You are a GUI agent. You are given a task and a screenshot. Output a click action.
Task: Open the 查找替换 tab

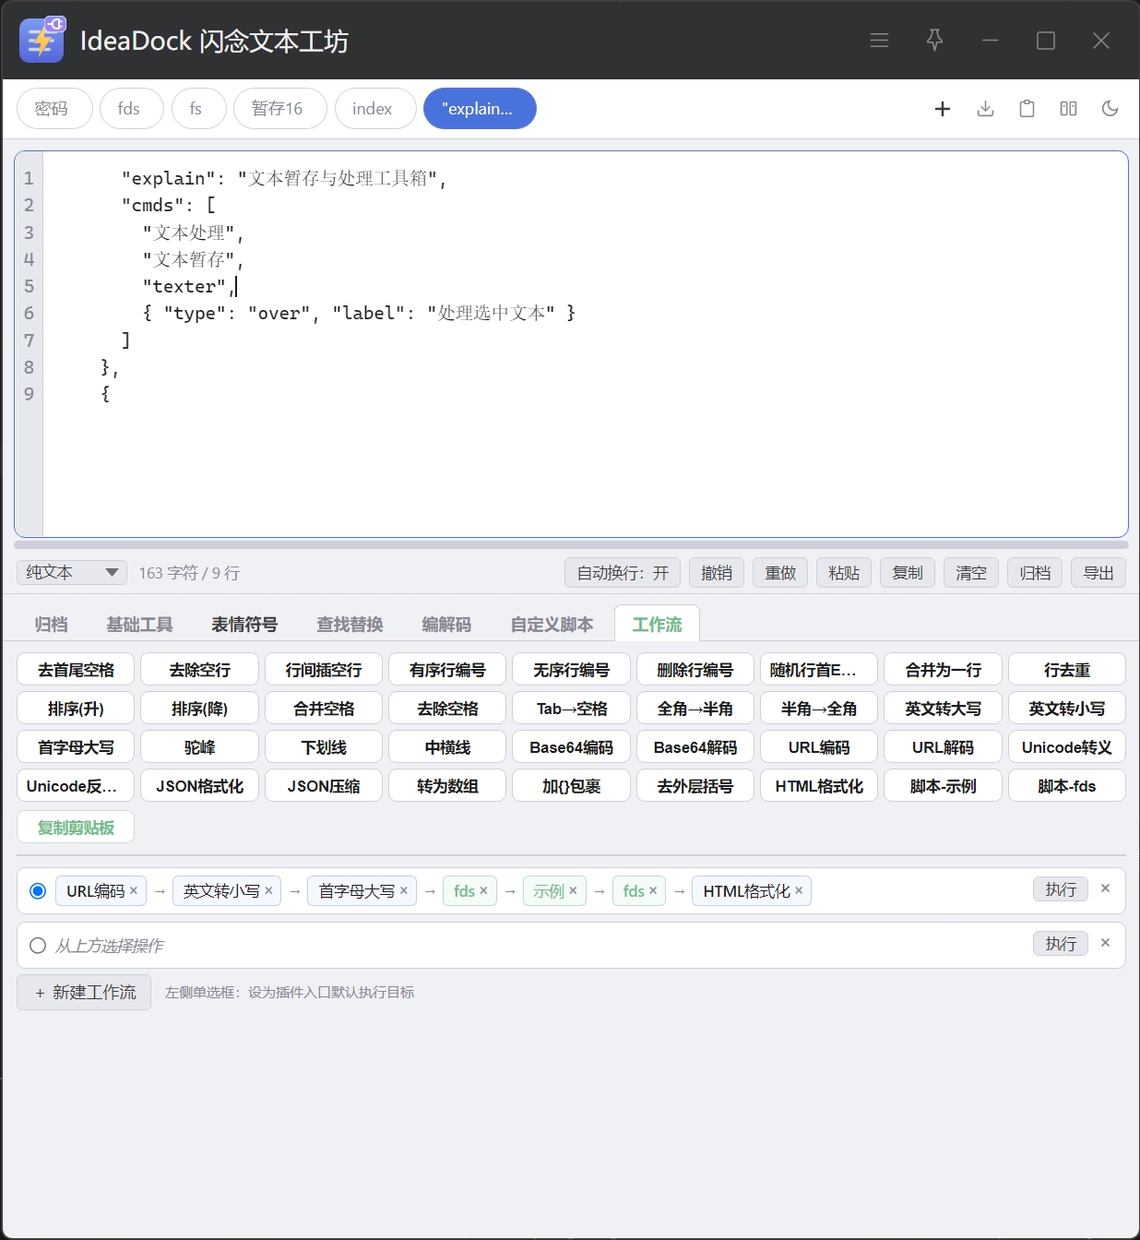350,625
